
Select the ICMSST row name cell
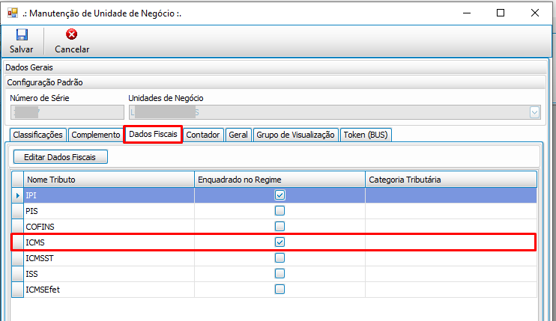[x=109, y=258]
